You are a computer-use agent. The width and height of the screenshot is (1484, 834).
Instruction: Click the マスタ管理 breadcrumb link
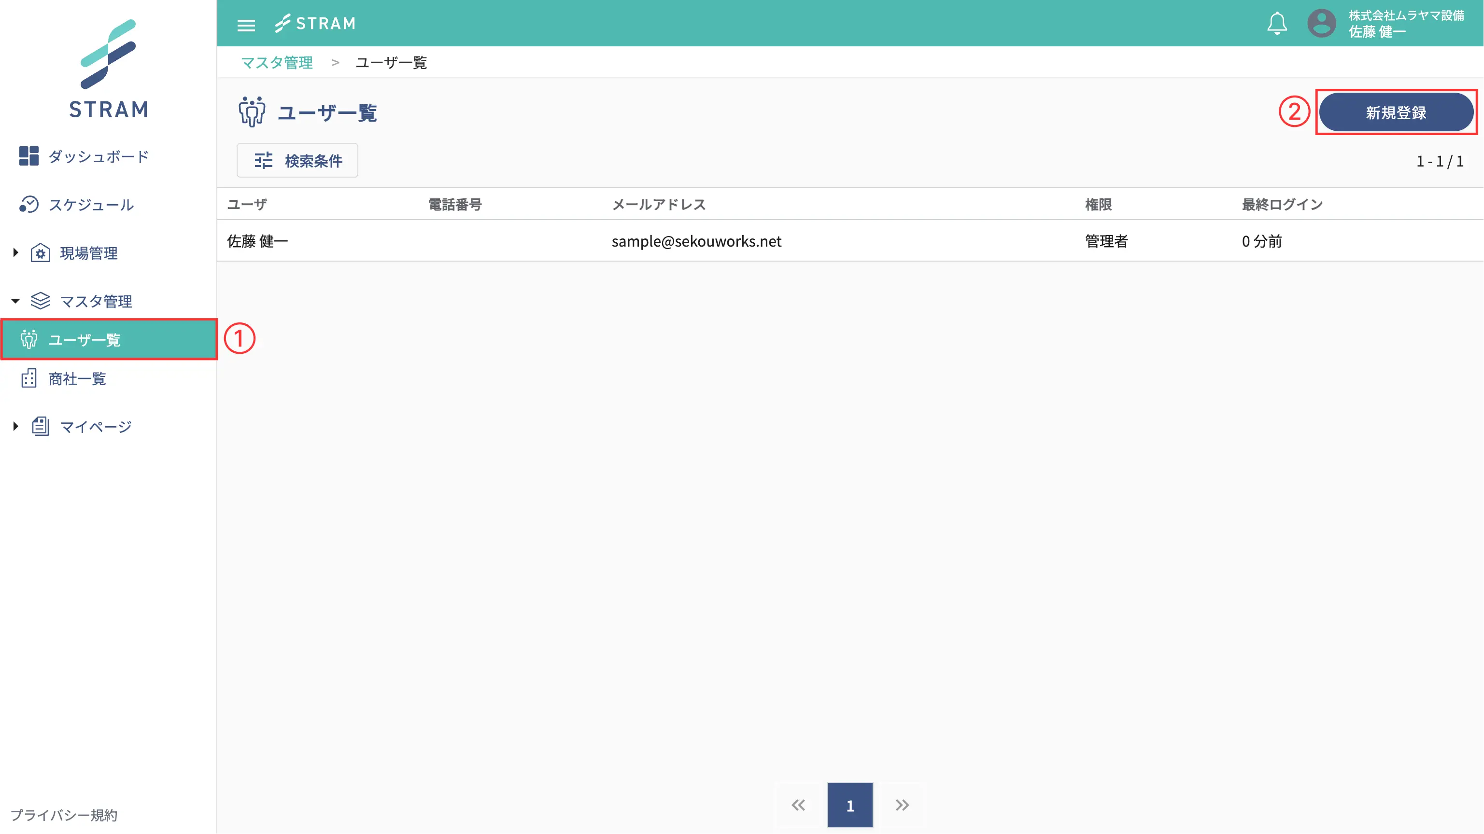click(x=277, y=62)
